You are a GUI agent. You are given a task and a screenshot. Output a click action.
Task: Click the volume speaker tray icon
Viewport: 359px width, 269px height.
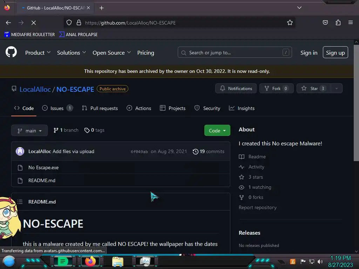(320, 261)
